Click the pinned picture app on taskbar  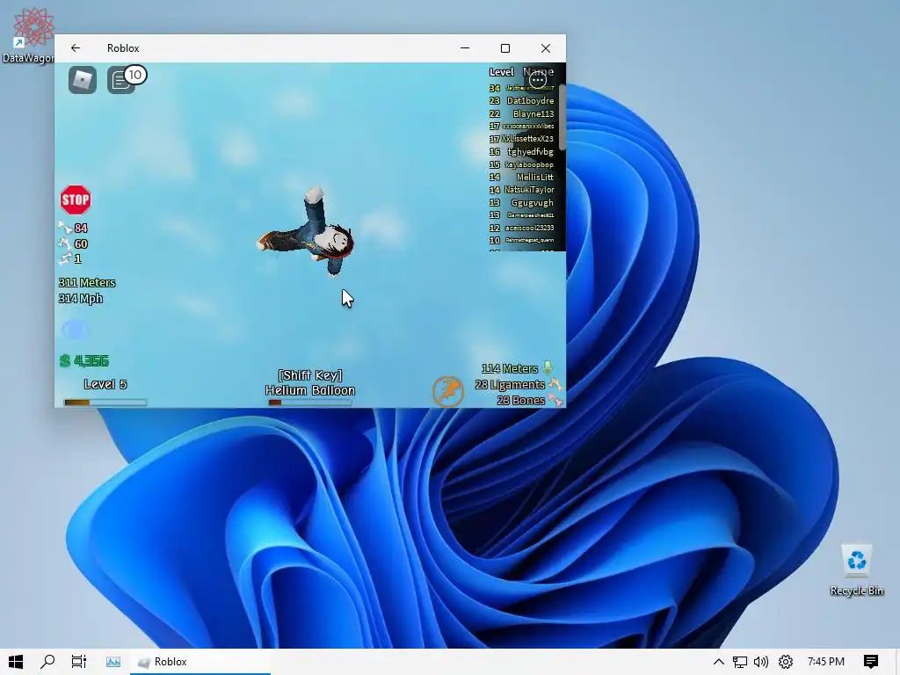coord(113,662)
